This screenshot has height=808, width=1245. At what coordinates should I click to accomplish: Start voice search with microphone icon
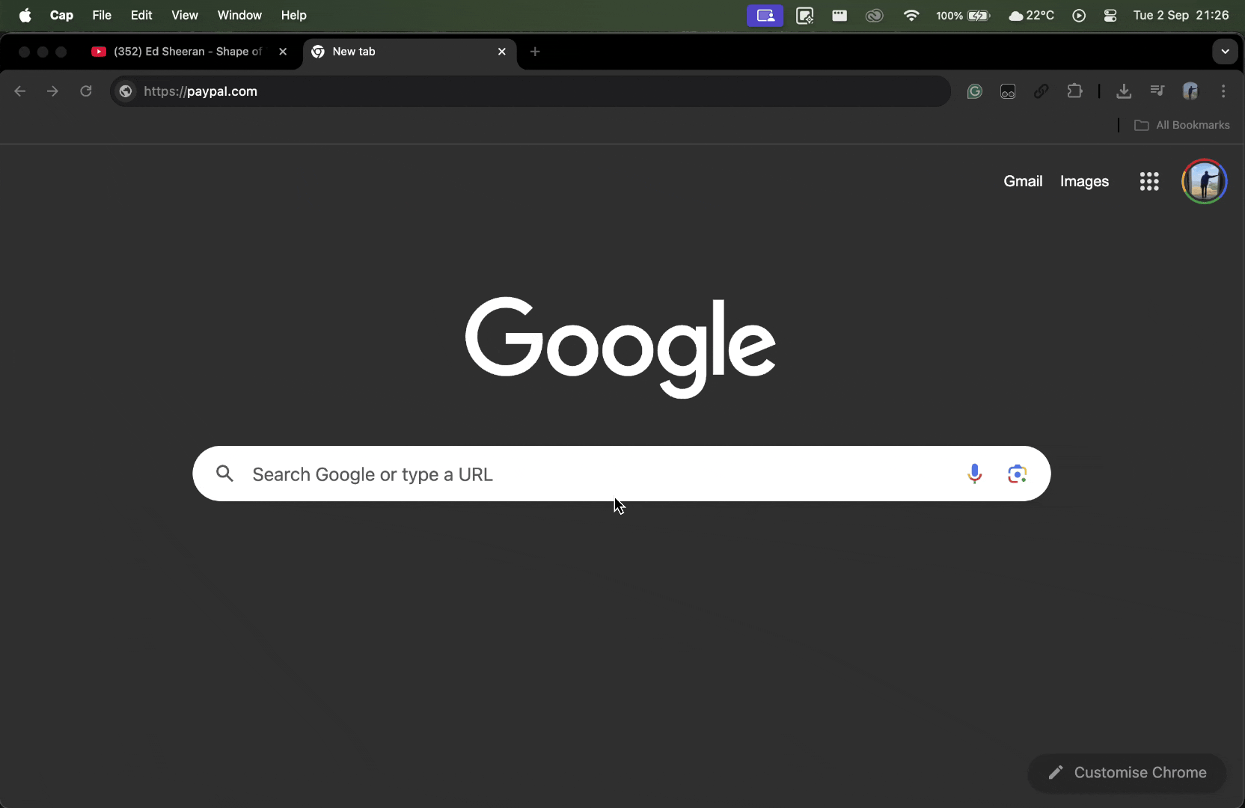coord(974,474)
